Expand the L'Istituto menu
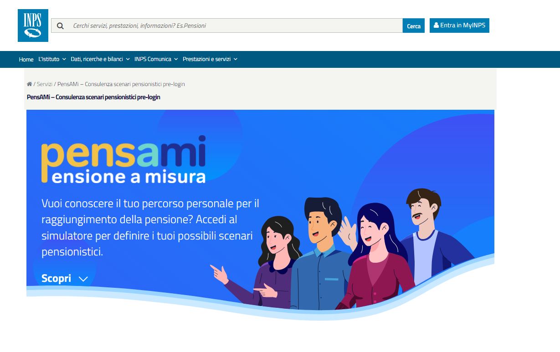The image size is (560, 352). tap(52, 59)
